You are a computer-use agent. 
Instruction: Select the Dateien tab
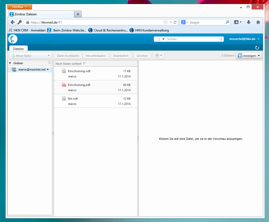click(x=18, y=49)
